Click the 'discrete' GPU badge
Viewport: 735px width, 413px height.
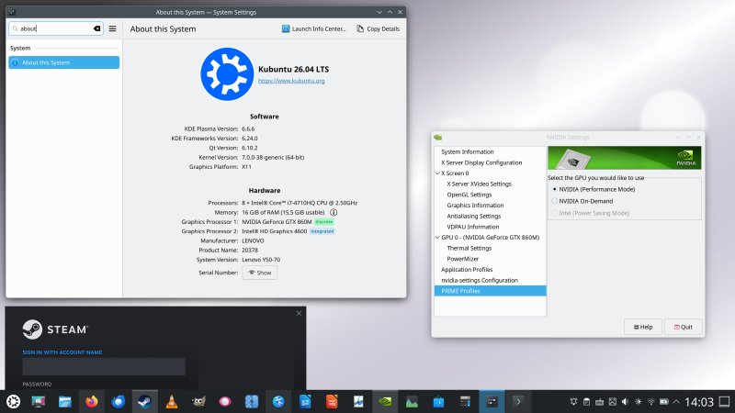324,221
